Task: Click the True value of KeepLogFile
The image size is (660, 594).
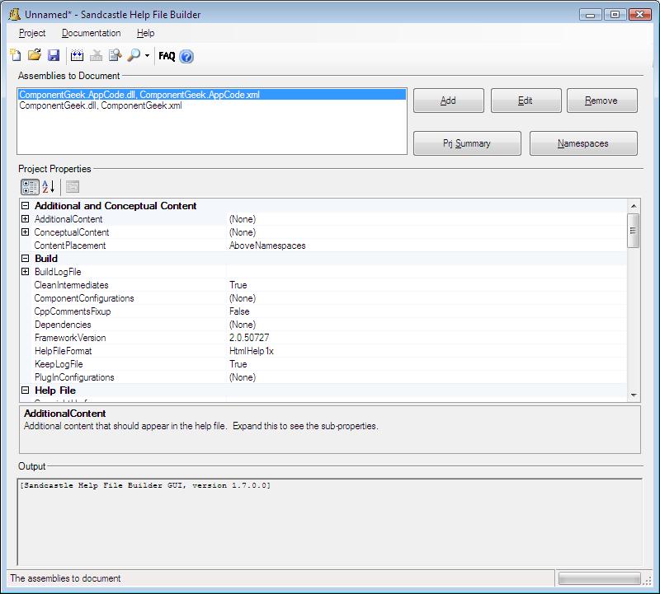Action: pyautogui.click(x=238, y=364)
